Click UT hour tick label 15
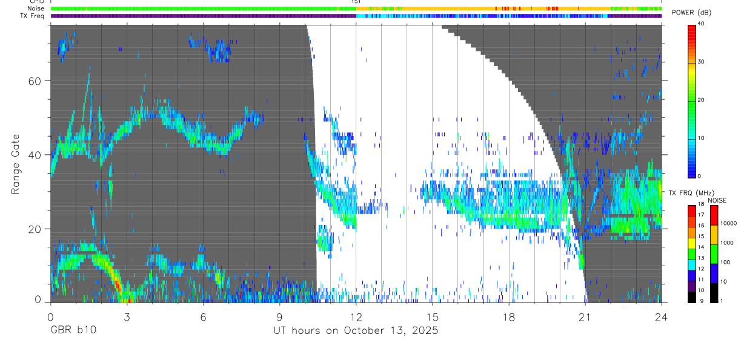 (x=432, y=317)
